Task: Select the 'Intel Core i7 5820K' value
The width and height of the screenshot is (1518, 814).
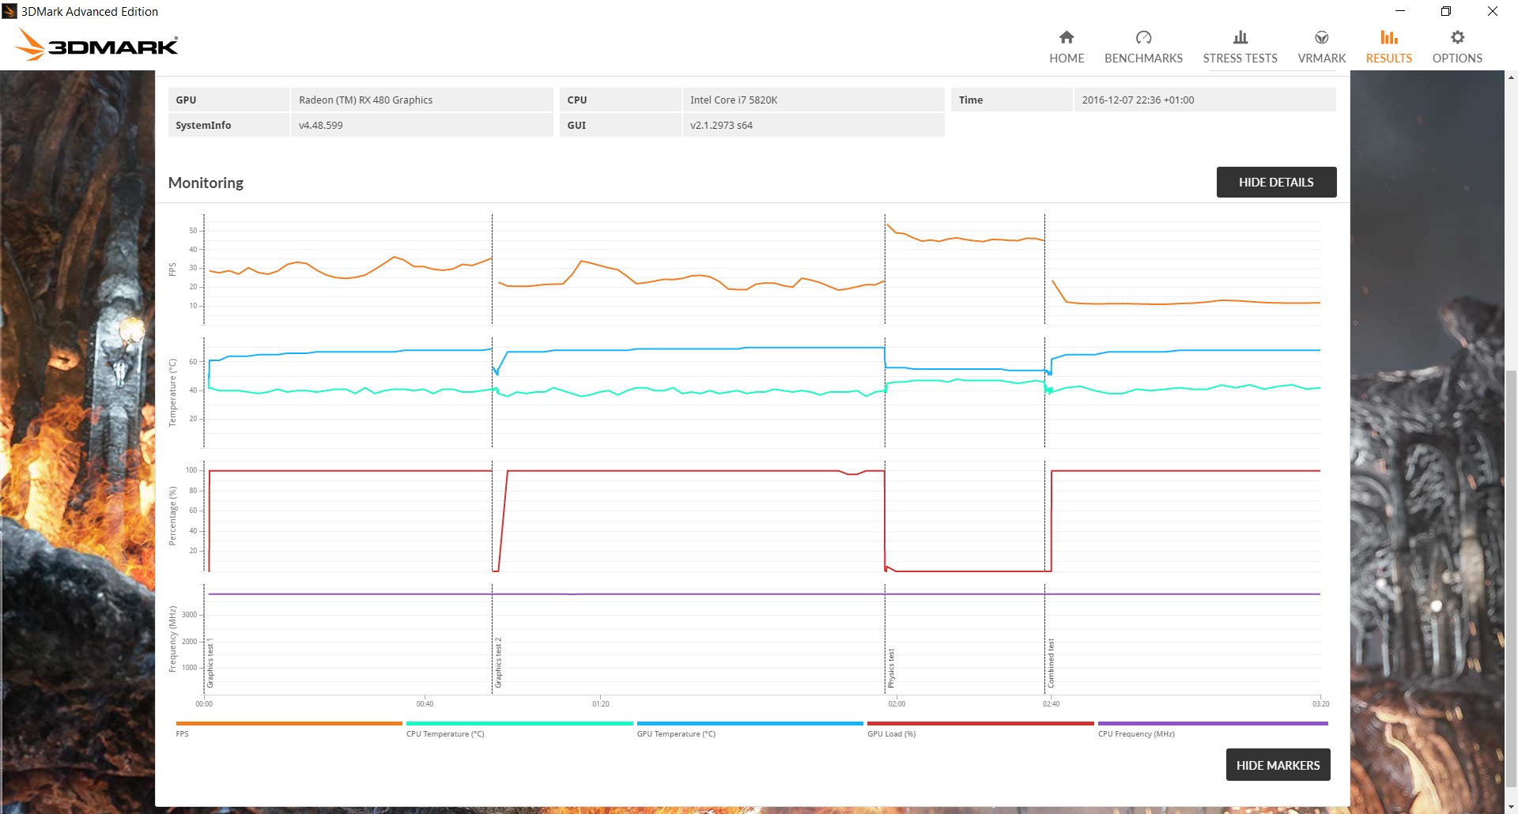Action: pos(734,100)
